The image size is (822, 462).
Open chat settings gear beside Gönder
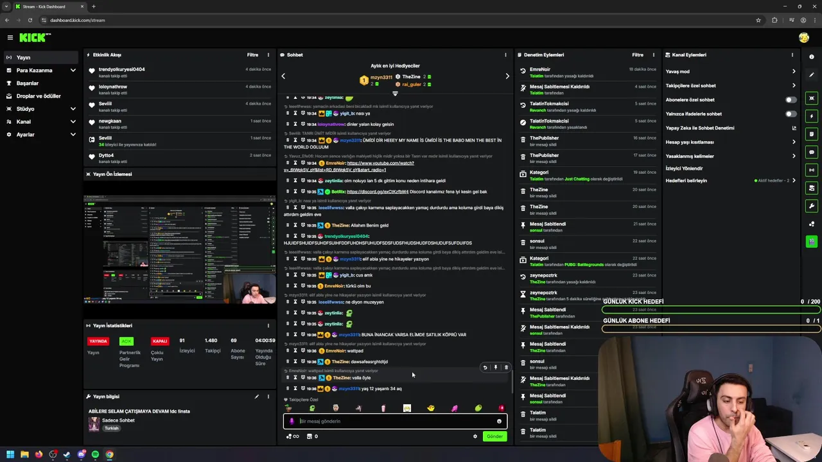tap(475, 436)
